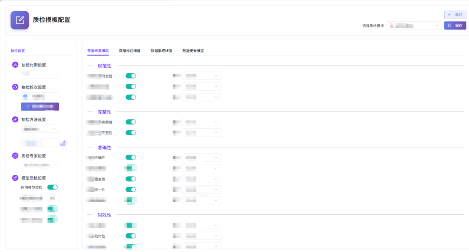This screenshot has width=469, height=252.
Task: Click the gear icon on 保存 button
Action: (x=450, y=26)
